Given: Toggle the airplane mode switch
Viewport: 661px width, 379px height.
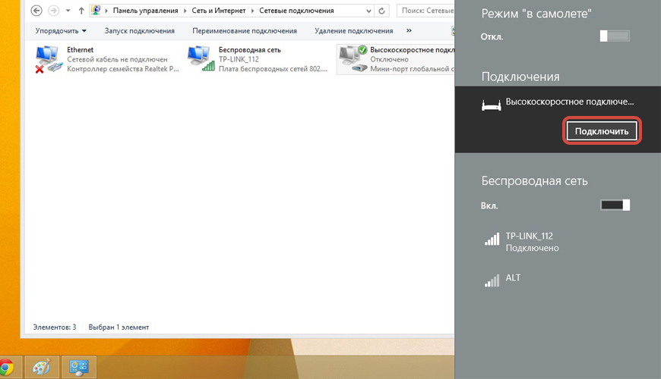Looking at the screenshot, I should (x=615, y=36).
